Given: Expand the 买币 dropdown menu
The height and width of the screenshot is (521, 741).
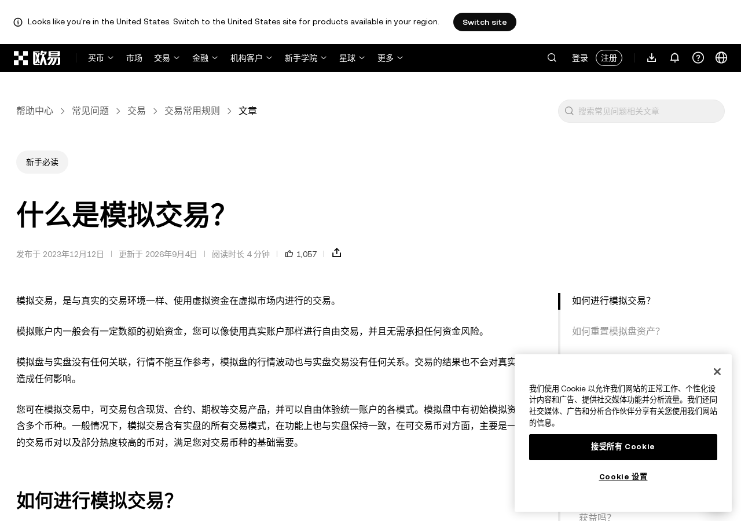Looking at the screenshot, I should [101, 58].
